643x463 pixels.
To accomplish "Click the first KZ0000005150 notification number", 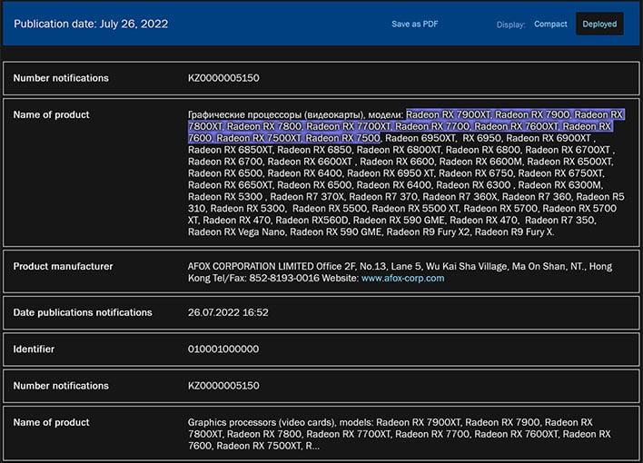I will 223,78.
